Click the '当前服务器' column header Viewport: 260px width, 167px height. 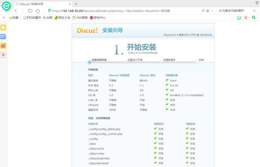tap(172, 75)
